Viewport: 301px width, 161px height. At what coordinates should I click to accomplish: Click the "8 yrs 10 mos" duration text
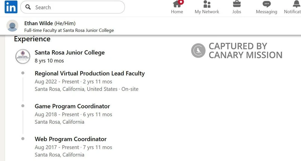(x=49, y=61)
